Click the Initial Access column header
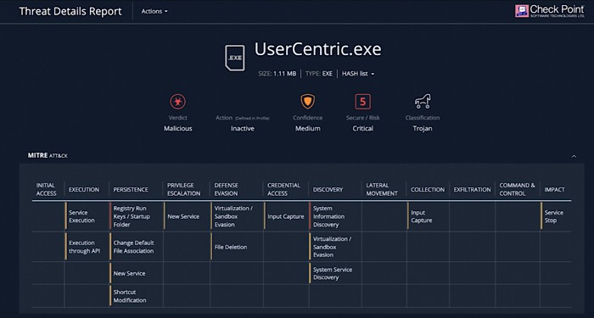The image size is (594, 318). 46,189
